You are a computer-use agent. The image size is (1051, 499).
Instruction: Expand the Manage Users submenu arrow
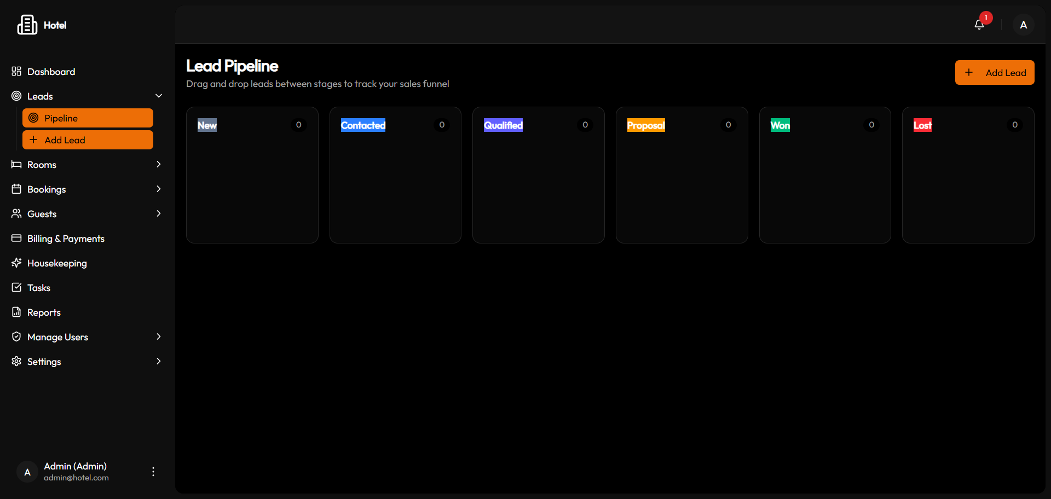point(159,337)
